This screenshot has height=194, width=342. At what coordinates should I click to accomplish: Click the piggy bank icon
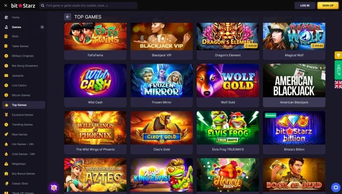[54, 187]
